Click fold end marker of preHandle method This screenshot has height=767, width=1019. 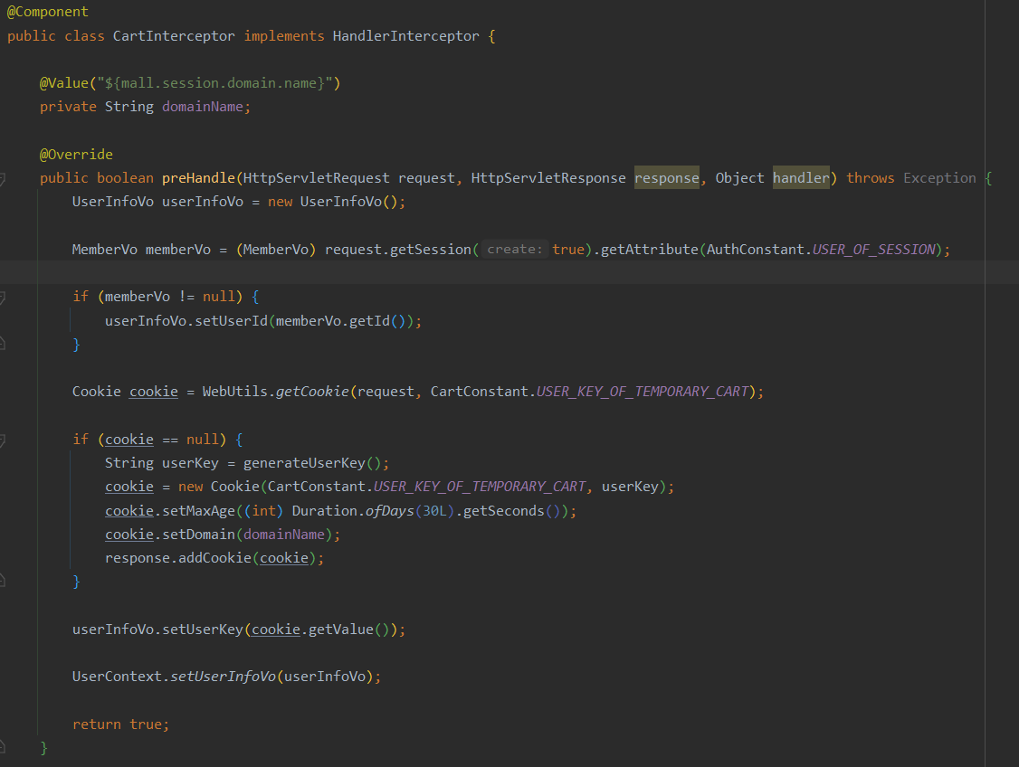tap(3, 747)
